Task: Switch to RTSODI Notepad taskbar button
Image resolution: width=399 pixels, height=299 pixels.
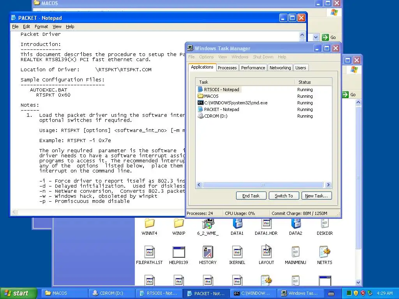Action: click(159, 293)
